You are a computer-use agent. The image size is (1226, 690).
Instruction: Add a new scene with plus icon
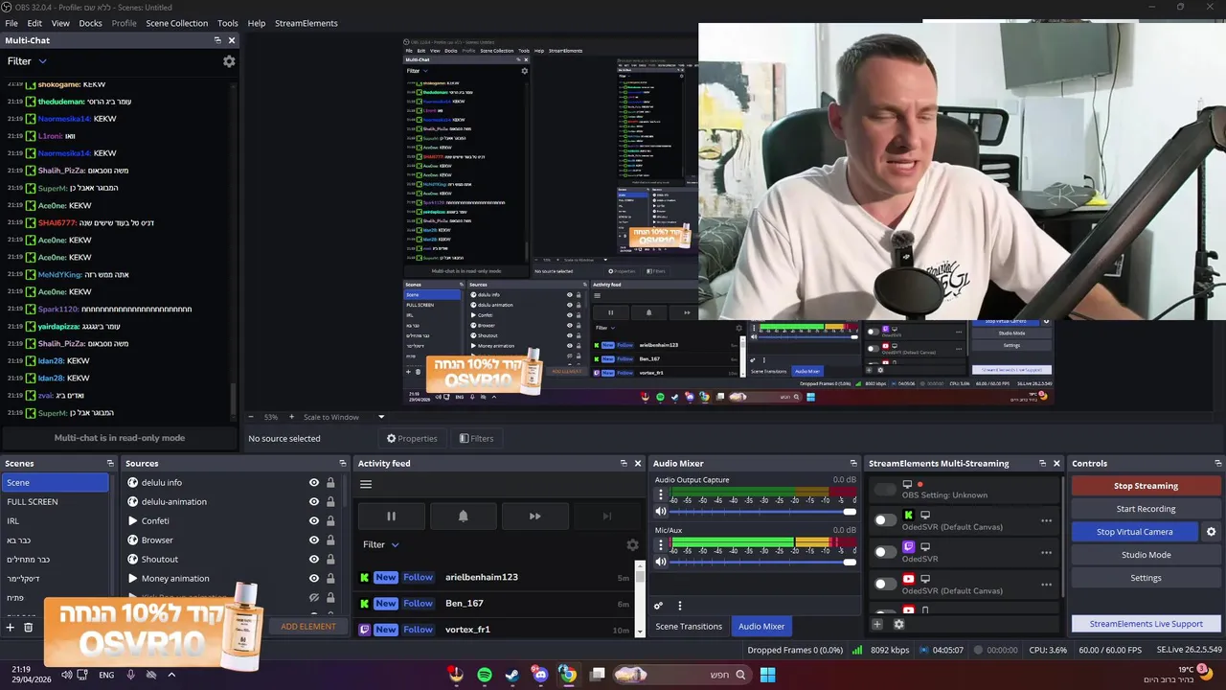pos(11,628)
